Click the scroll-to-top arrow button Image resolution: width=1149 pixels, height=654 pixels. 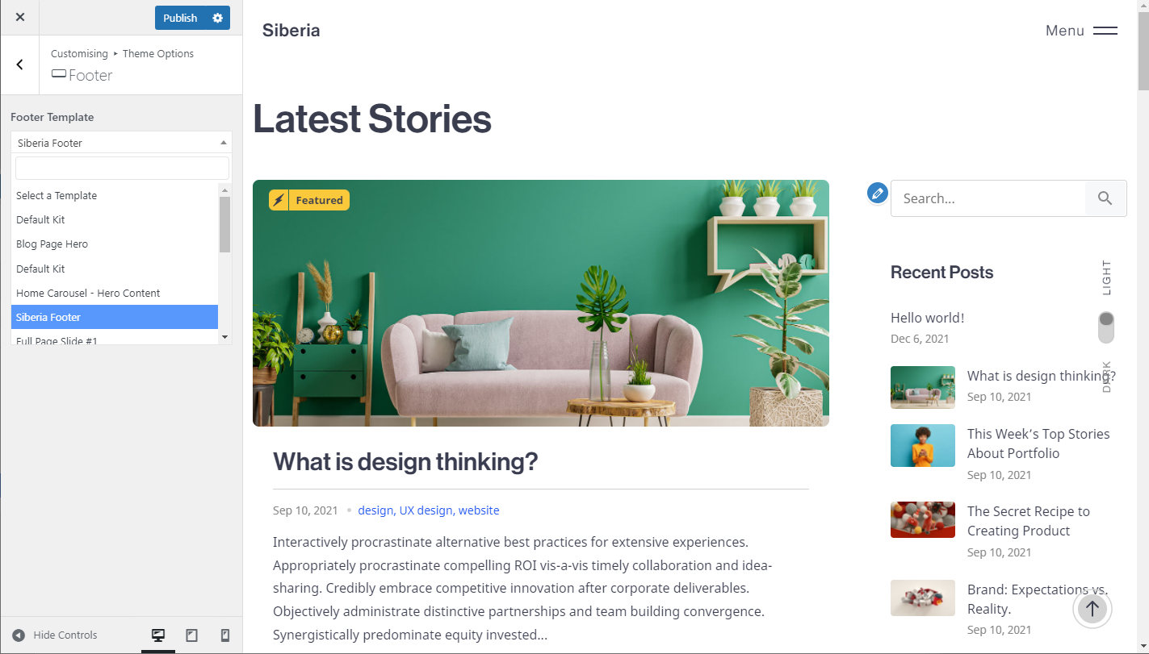(x=1092, y=609)
